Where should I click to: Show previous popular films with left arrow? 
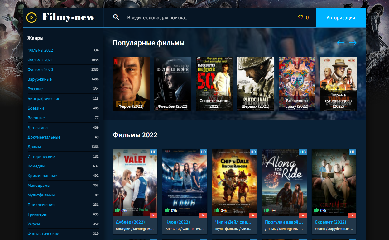click(x=340, y=43)
